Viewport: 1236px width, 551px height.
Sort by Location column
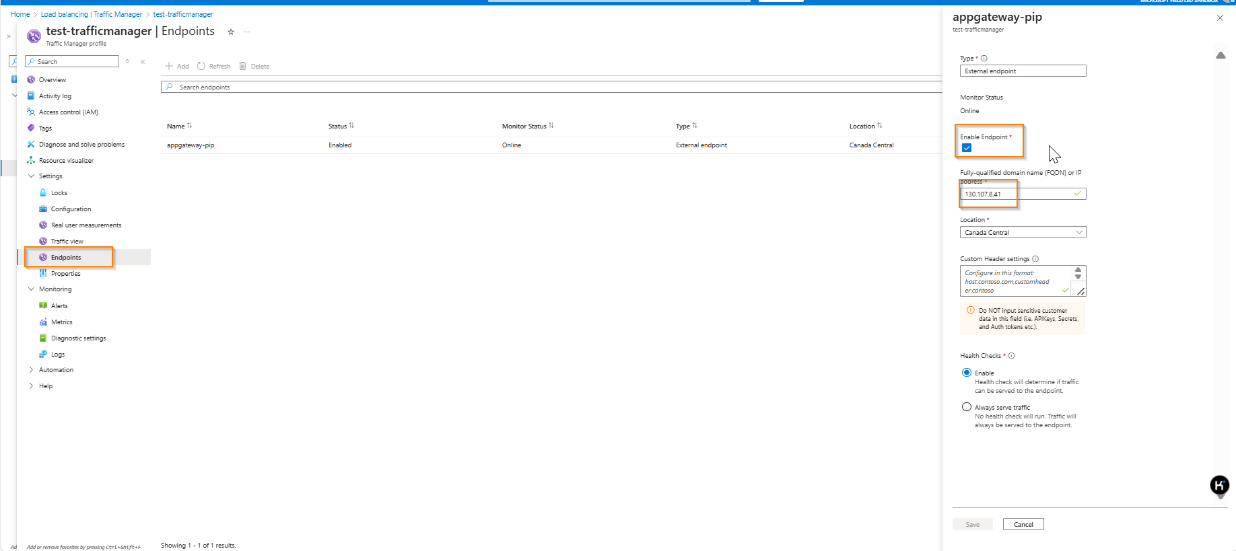point(866,126)
